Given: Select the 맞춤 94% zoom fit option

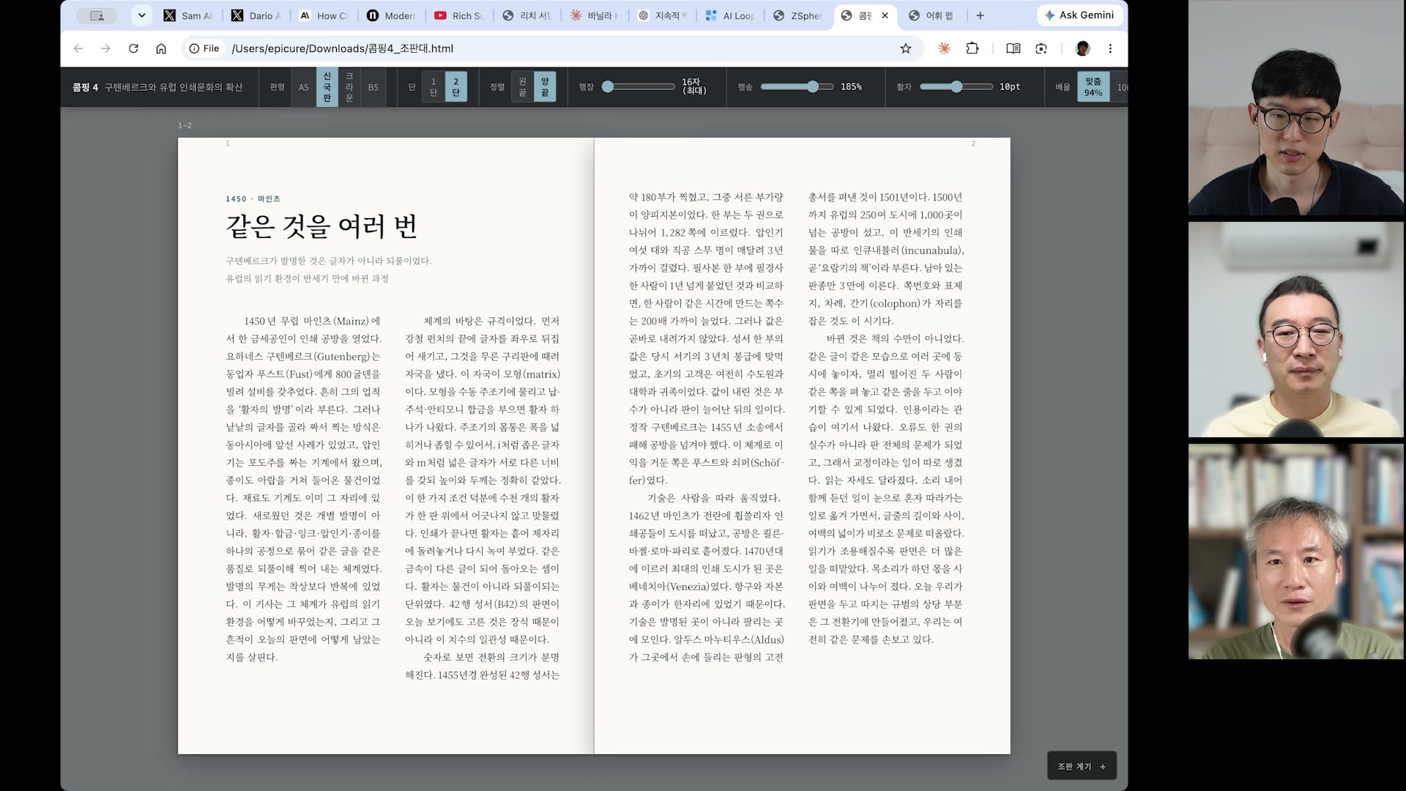Looking at the screenshot, I should point(1093,87).
